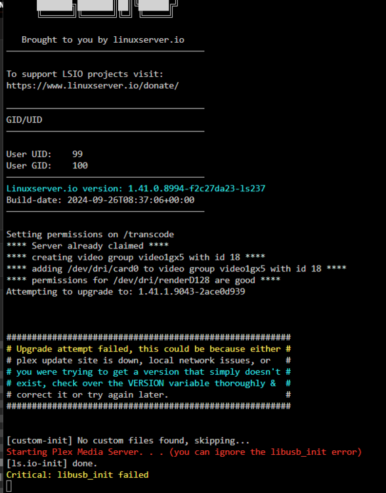Click the GID/UID heading text
This screenshot has height=493, width=386.
point(24,120)
